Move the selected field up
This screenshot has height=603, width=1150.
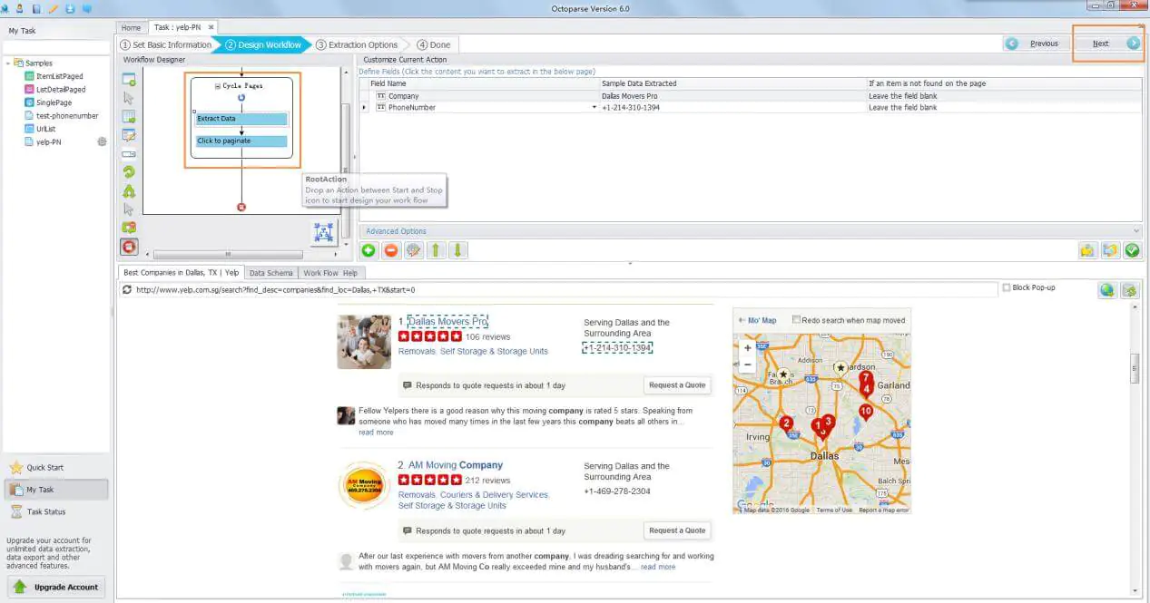click(437, 250)
